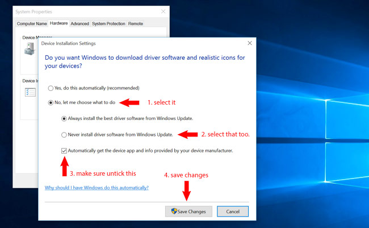Close the System Properties window
The image size is (369, 228).
(x=163, y=11)
